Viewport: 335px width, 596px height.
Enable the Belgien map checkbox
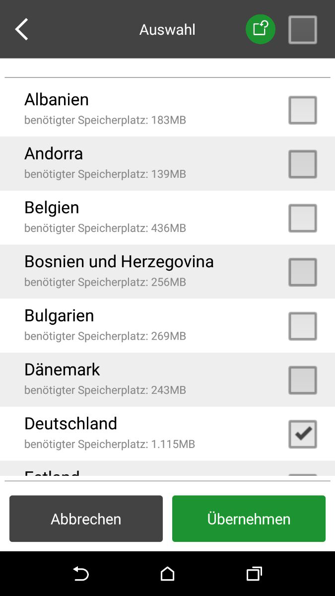click(303, 218)
